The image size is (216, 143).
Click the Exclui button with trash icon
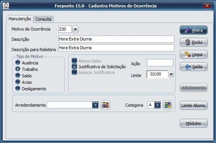tap(193, 43)
